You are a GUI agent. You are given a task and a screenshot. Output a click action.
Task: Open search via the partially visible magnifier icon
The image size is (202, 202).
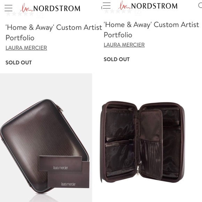200,6
